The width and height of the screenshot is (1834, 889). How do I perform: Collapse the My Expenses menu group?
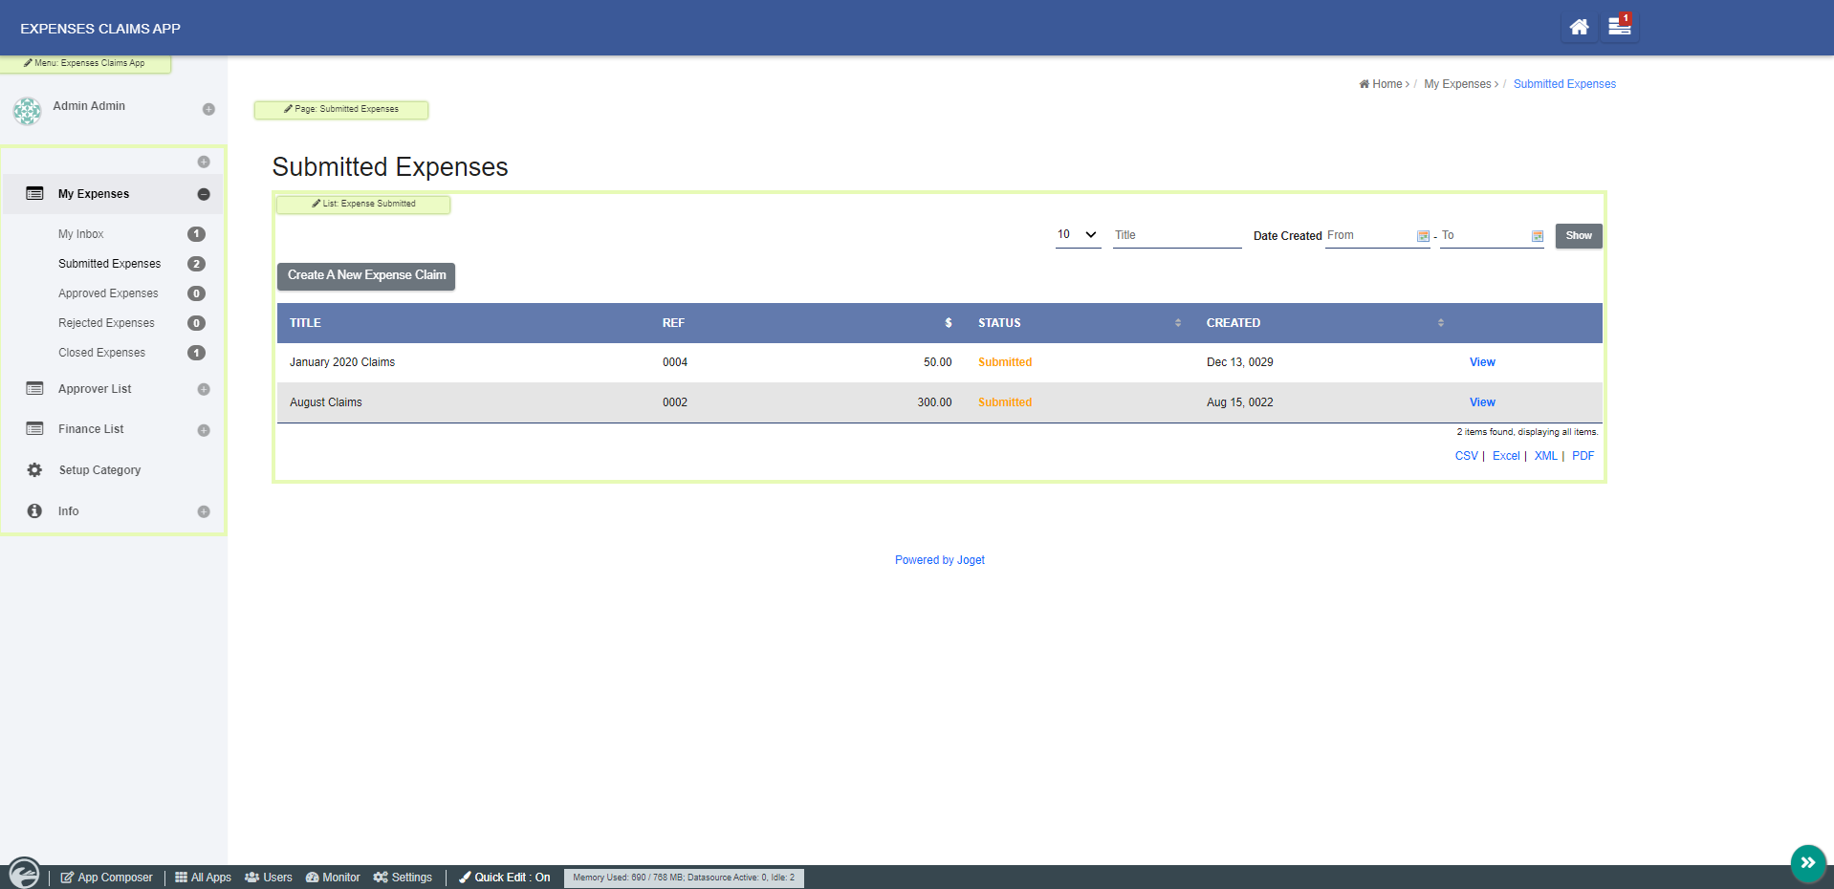(204, 194)
